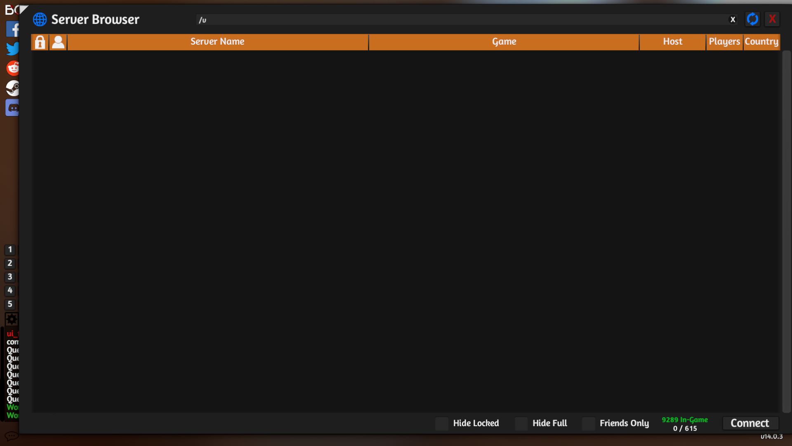Open the Reddit icon link
Screen dimensions: 792x446
13,68
